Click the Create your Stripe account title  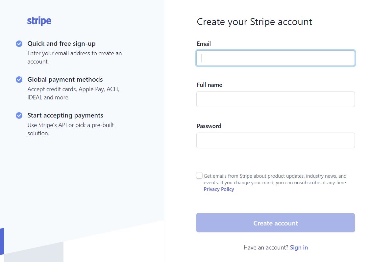254,22
